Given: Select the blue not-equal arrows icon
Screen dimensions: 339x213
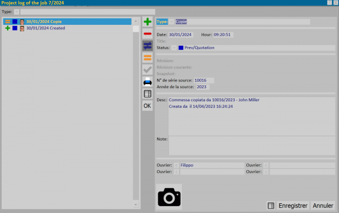Looking at the screenshot, I should coord(147,46).
